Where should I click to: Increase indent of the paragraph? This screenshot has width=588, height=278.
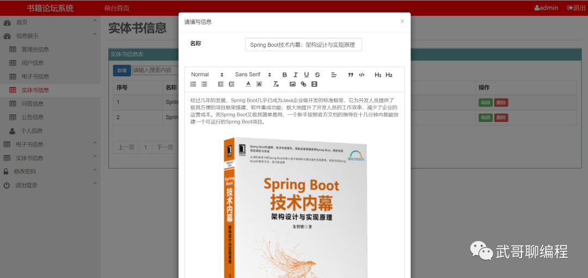click(231, 84)
